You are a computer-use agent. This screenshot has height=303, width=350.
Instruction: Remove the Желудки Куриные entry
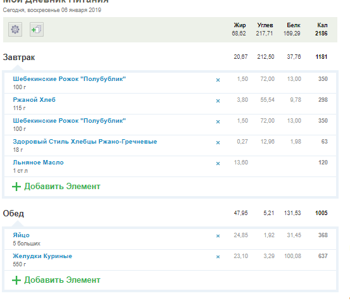(x=218, y=257)
